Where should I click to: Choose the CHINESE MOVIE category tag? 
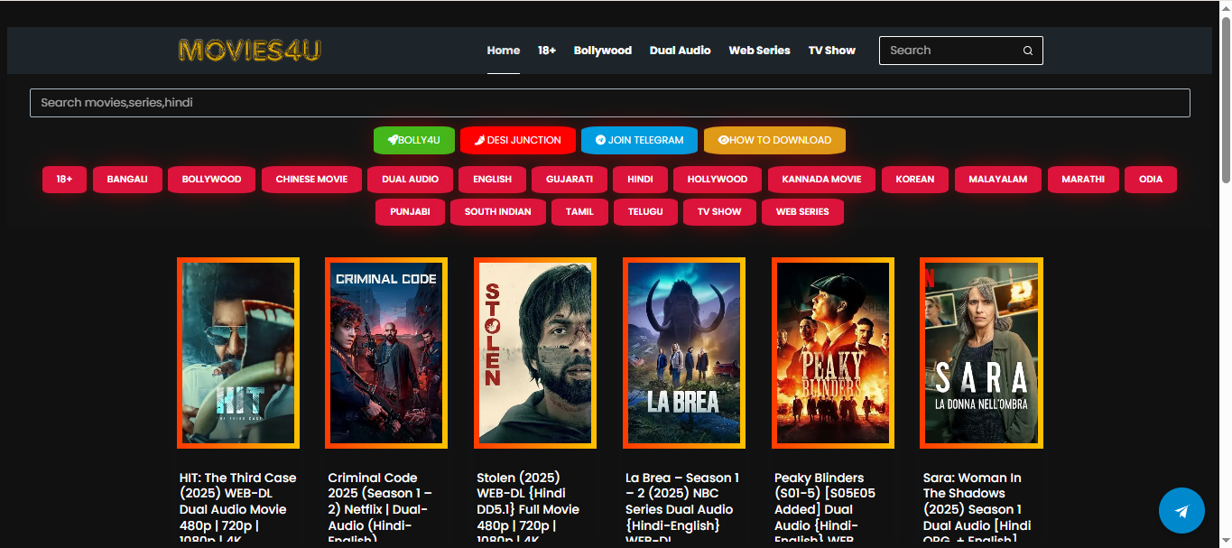312,179
